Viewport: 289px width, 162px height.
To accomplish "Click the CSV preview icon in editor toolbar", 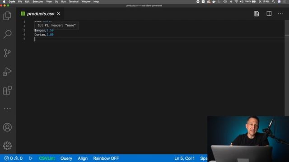I will coord(256,14).
